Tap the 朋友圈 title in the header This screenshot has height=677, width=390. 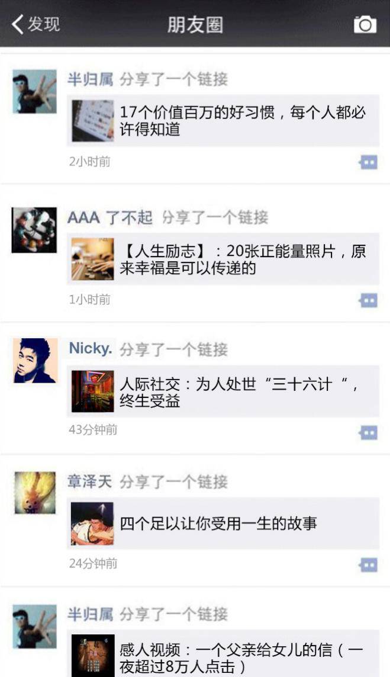195,25
